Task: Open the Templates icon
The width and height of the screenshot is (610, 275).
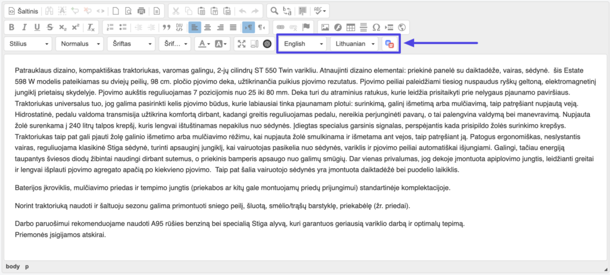Action: point(157,11)
